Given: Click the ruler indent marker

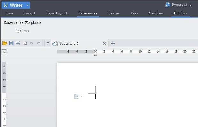Looking at the screenshot, I should click(95, 52).
